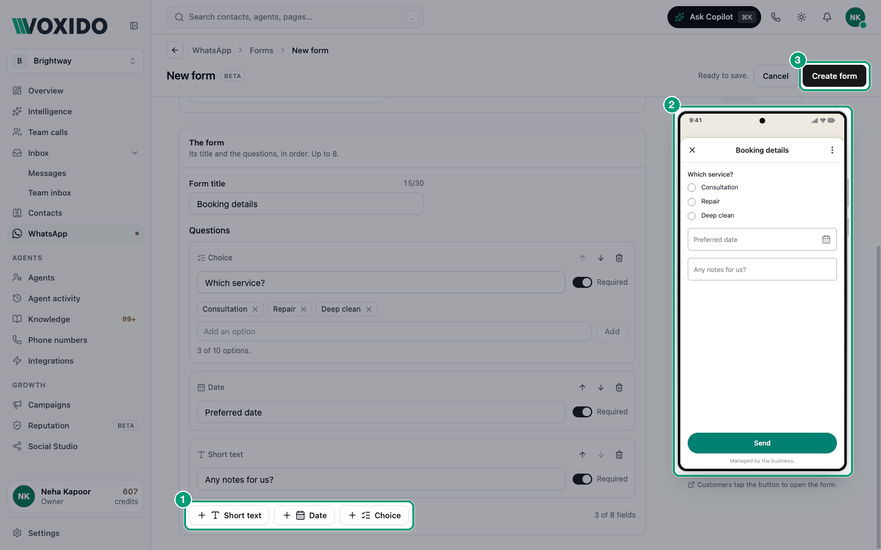Image resolution: width=881 pixels, height=550 pixels.
Task: Navigate to Settings
Action: point(76,533)
